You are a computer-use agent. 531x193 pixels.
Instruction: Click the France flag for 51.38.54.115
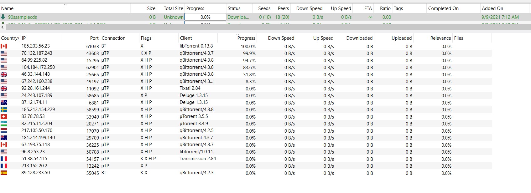tap(4, 159)
